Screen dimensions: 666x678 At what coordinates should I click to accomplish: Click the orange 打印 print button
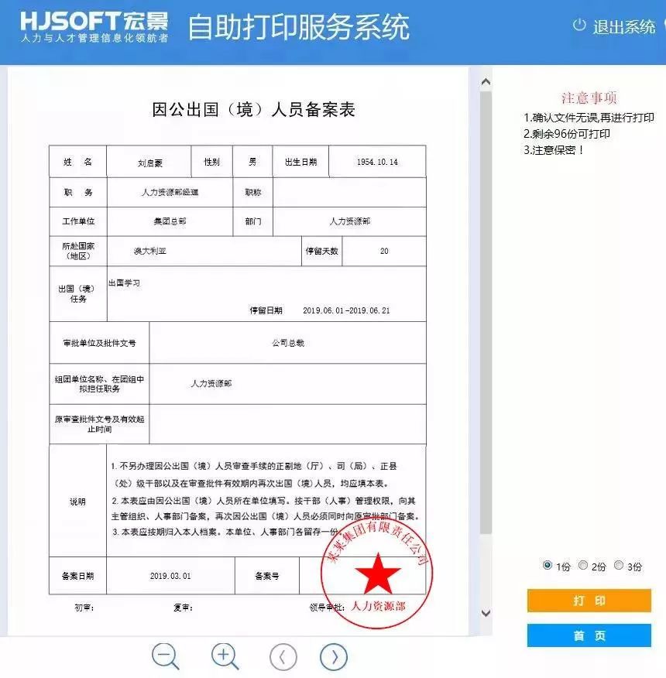click(589, 601)
